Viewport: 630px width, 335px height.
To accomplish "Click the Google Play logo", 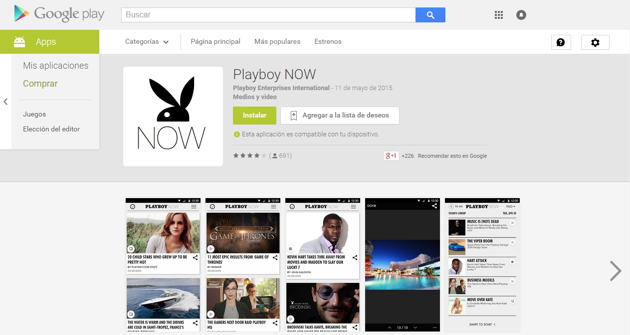I will [x=59, y=14].
